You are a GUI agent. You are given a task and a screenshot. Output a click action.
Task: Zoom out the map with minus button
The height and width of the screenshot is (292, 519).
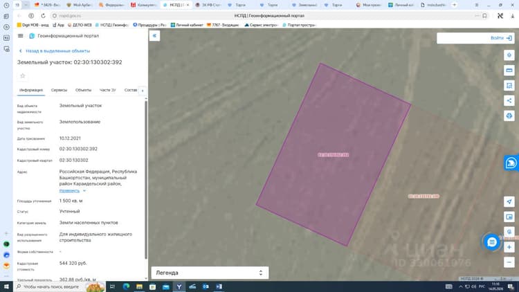tap(509, 262)
